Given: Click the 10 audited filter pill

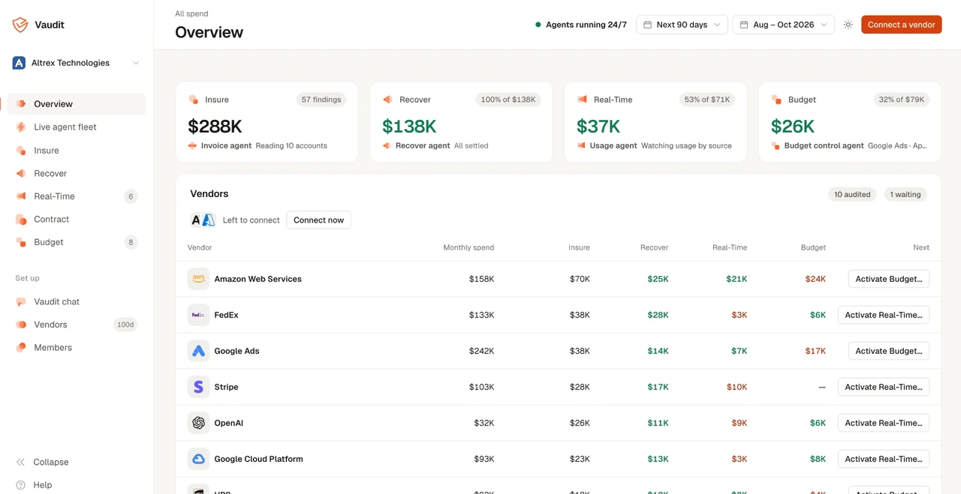Looking at the screenshot, I should (852, 194).
